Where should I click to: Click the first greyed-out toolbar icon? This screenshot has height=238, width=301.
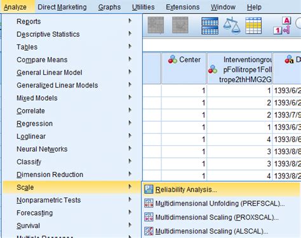click(156, 25)
